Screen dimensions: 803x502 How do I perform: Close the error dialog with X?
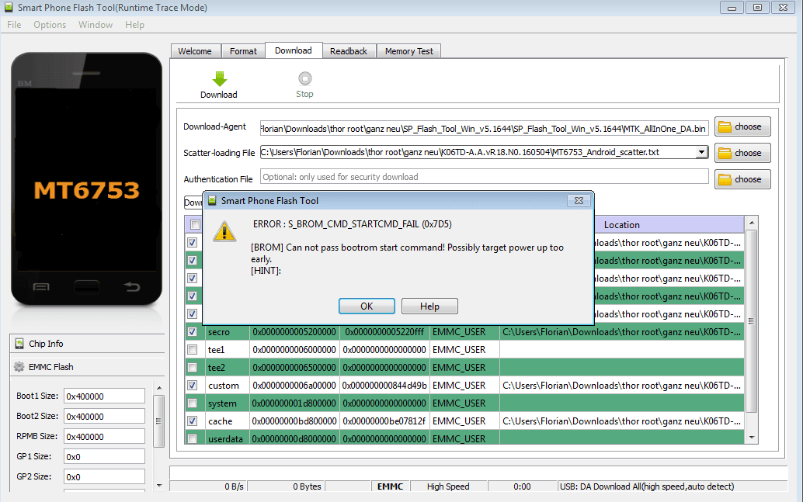click(579, 201)
